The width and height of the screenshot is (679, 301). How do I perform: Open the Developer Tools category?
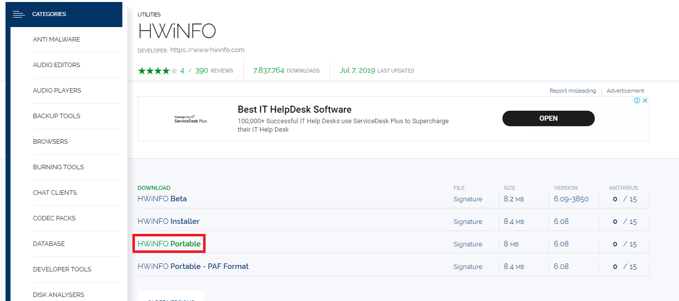point(62,269)
